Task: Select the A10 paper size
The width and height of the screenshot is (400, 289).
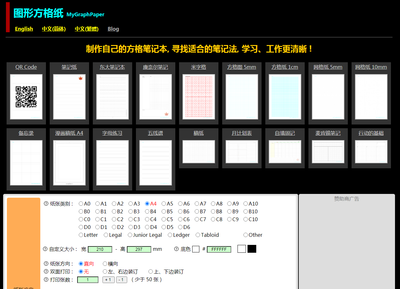Action: [x=246, y=204]
